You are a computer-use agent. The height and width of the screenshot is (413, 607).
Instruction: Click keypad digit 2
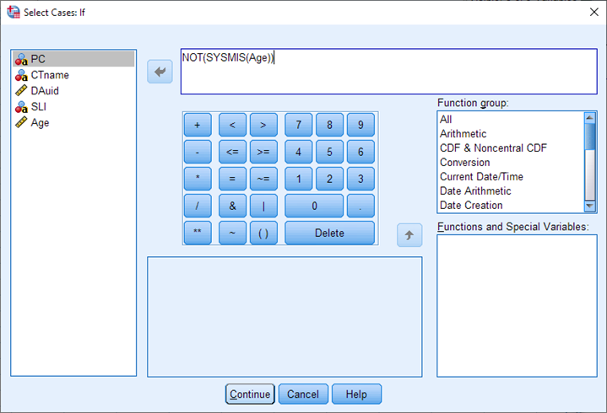(x=329, y=179)
